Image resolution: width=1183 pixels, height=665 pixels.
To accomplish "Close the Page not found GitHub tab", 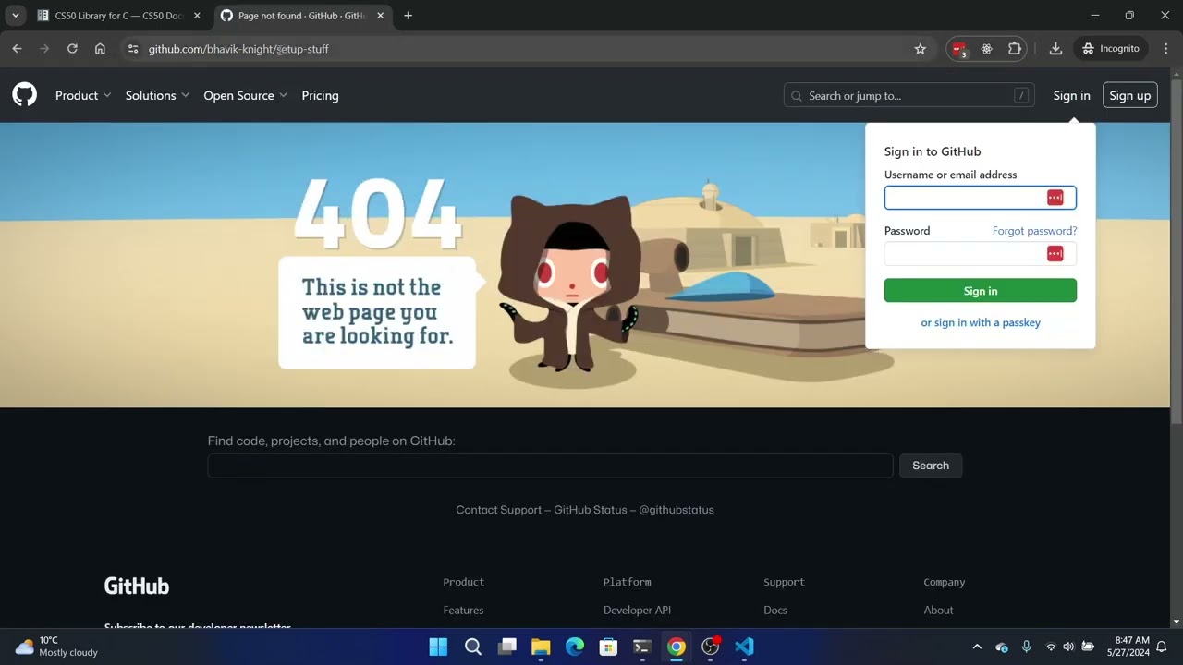I will coord(380,16).
